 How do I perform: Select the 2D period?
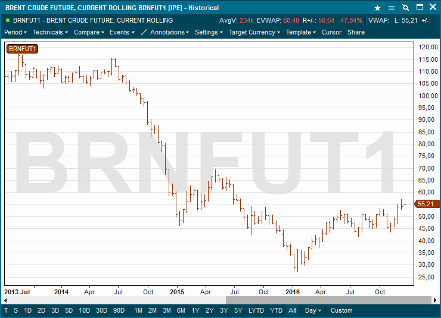click(x=41, y=310)
